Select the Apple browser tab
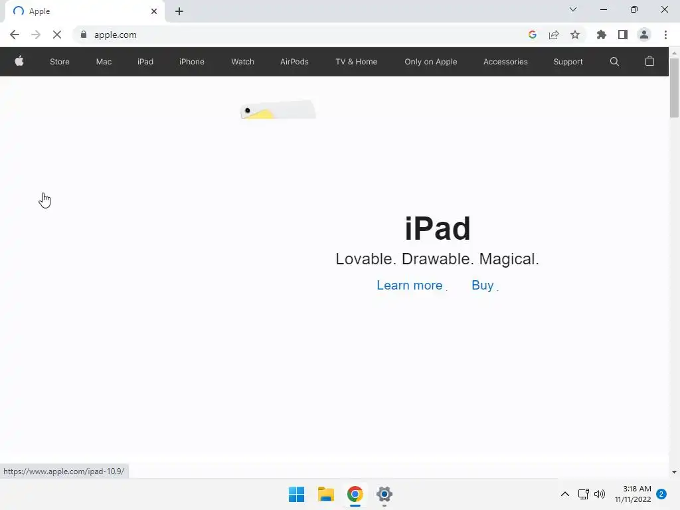The image size is (680, 510). 84,11
